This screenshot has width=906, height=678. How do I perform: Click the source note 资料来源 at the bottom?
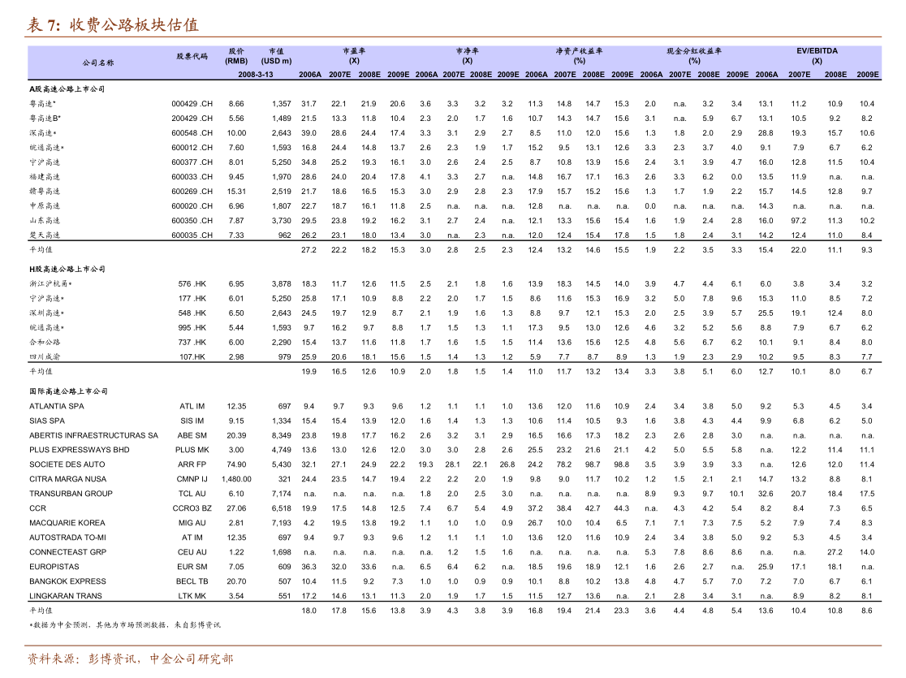click(x=130, y=659)
